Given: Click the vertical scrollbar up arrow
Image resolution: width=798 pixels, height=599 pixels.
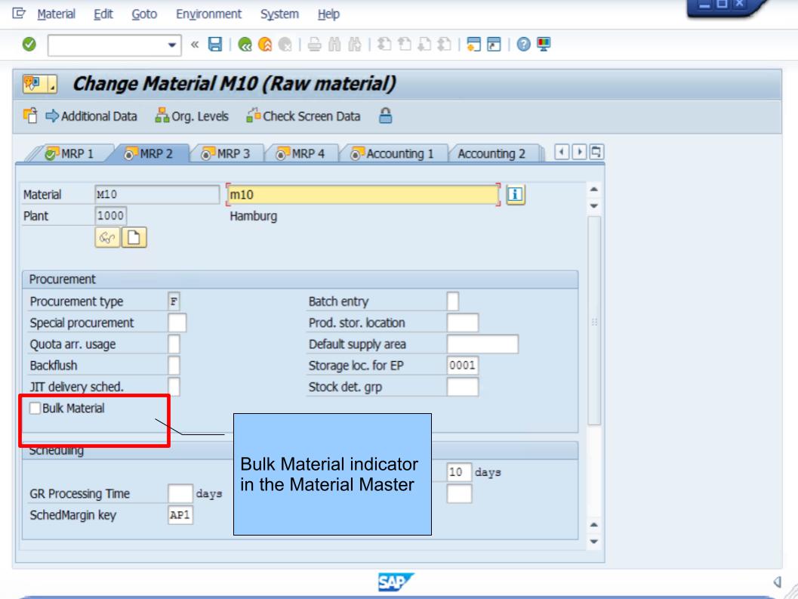Looking at the screenshot, I should click(x=594, y=190).
